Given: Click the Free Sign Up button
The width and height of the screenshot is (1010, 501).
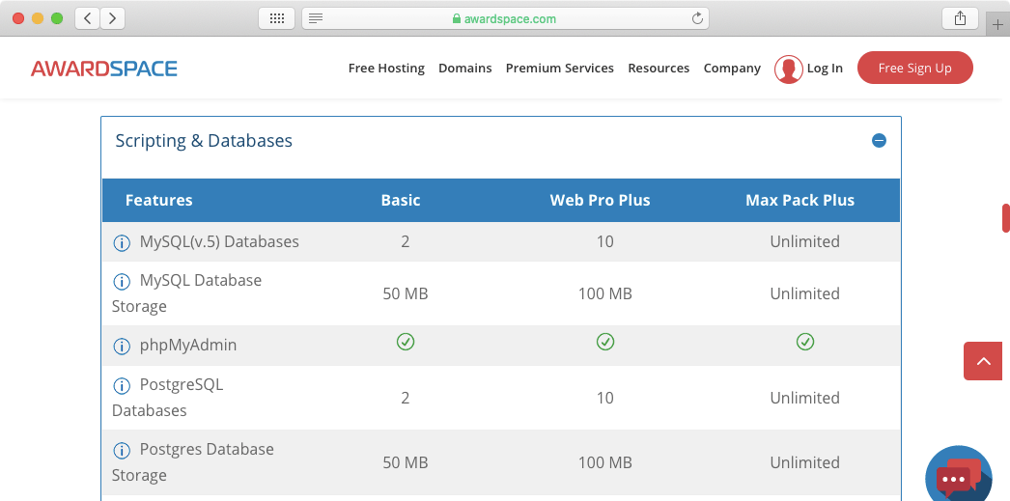Looking at the screenshot, I should click(x=914, y=69).
